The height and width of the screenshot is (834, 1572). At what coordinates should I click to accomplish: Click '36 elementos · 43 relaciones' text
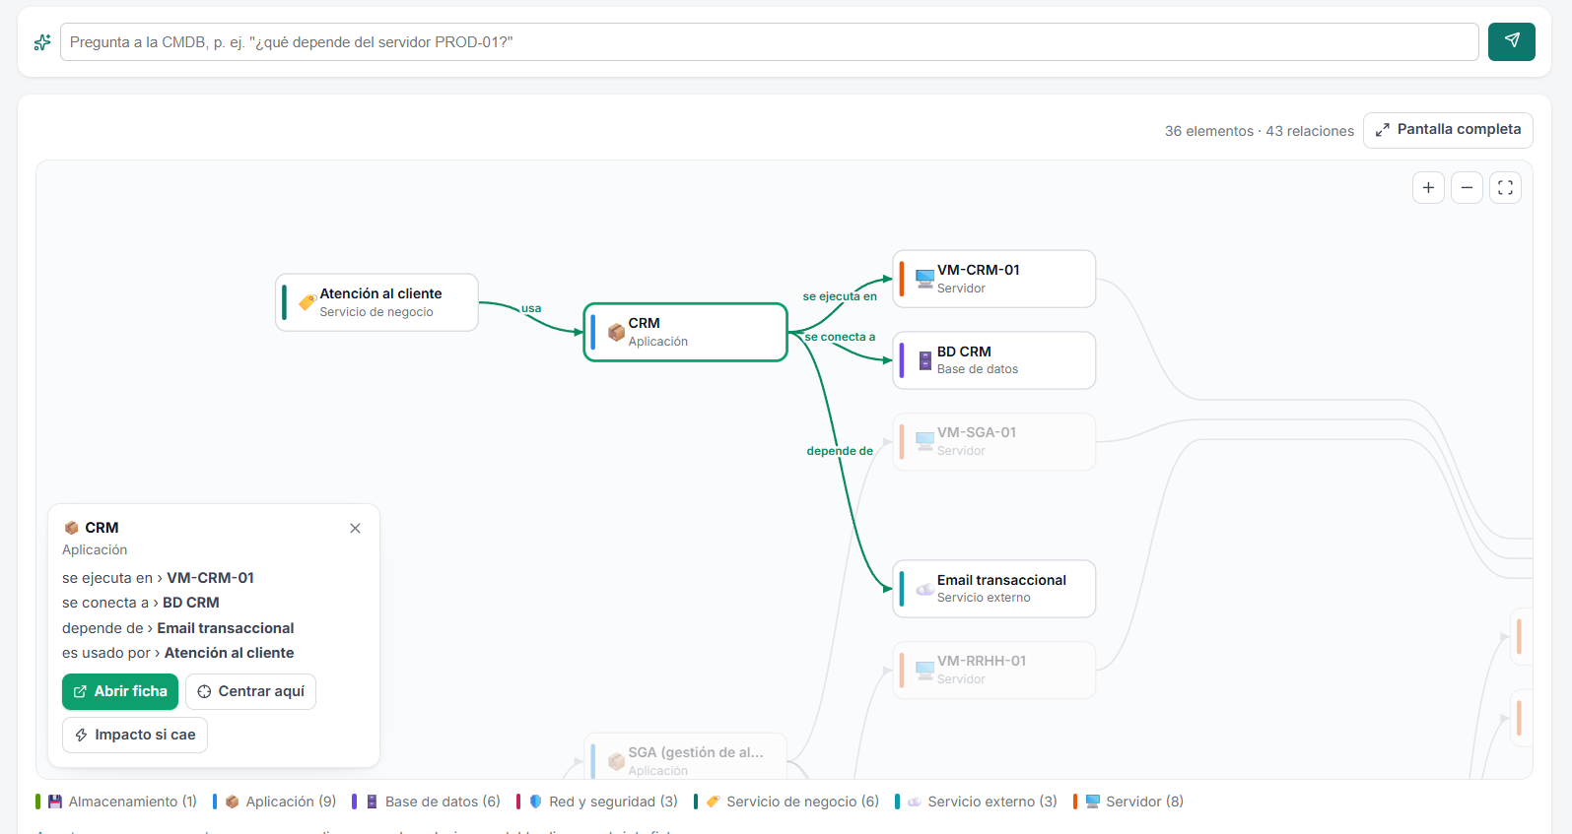1260,131
